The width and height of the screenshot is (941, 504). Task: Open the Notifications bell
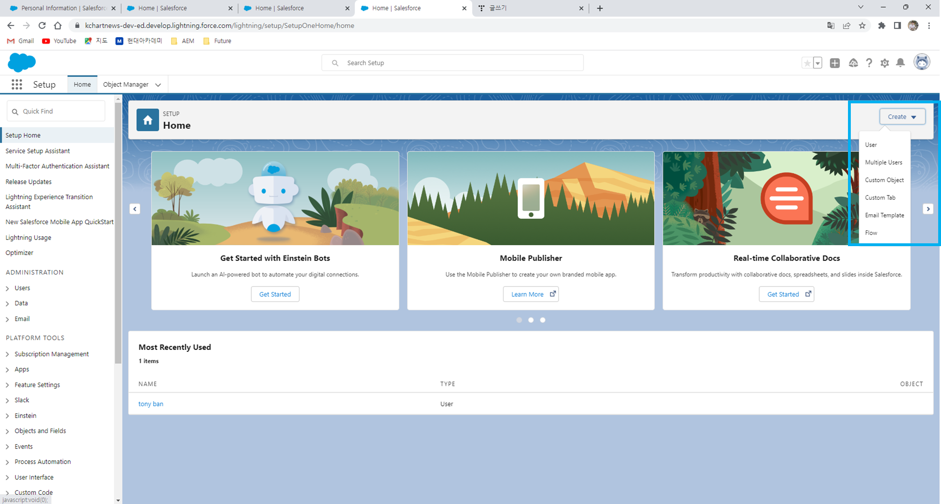tap(901, 63)
